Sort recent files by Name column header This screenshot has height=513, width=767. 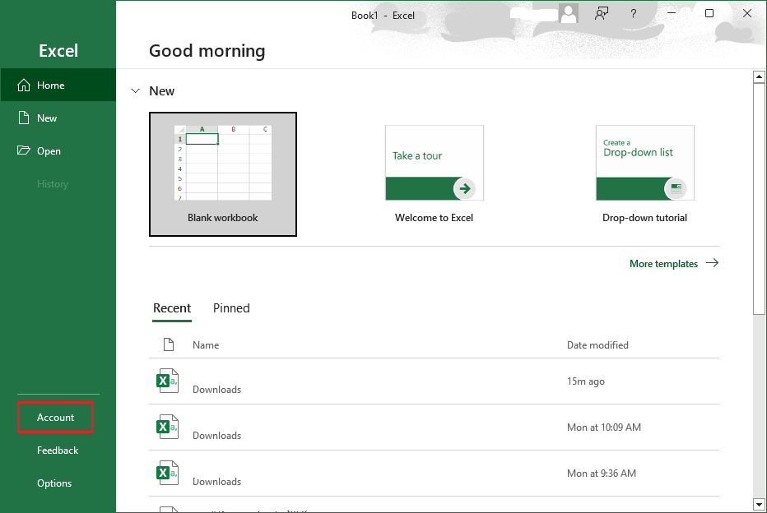click(206, 345)
